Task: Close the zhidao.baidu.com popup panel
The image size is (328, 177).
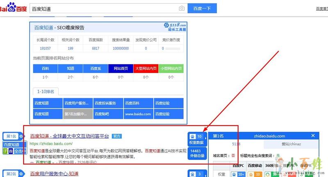Action: 313,136
